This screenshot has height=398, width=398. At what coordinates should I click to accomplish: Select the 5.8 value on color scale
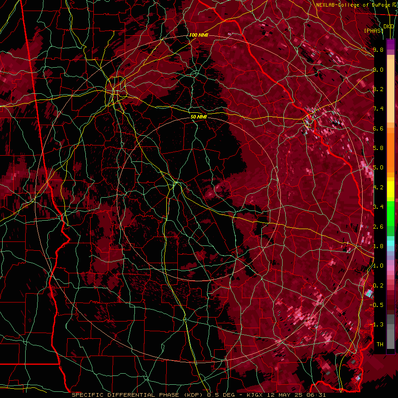pyautogui.click(x=378, y=148)
